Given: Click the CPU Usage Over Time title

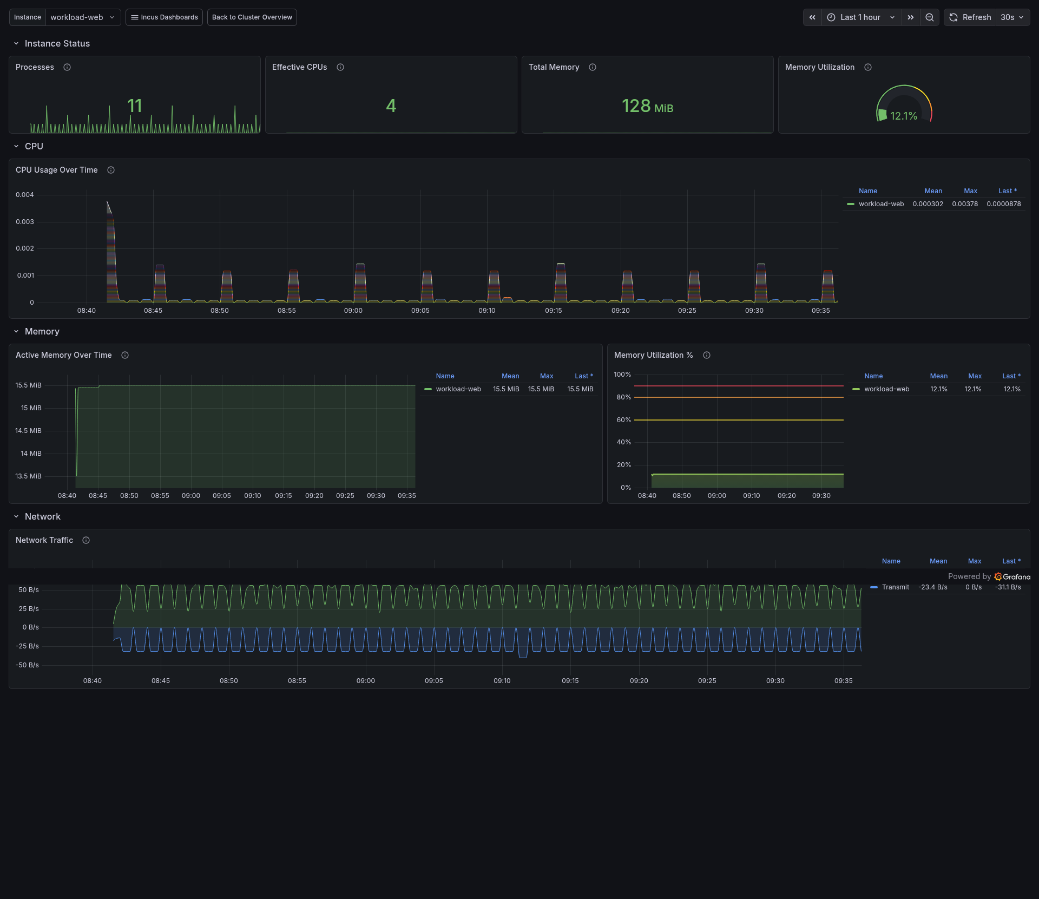Looking at the screenshot, I should [57, 170].
